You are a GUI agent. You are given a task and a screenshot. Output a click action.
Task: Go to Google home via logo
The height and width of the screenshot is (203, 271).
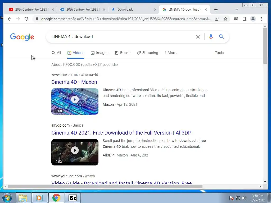tap(22, 37)
